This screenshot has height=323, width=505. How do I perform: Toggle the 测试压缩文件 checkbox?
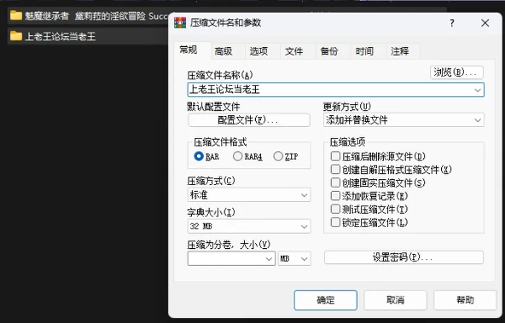(335, 209)
